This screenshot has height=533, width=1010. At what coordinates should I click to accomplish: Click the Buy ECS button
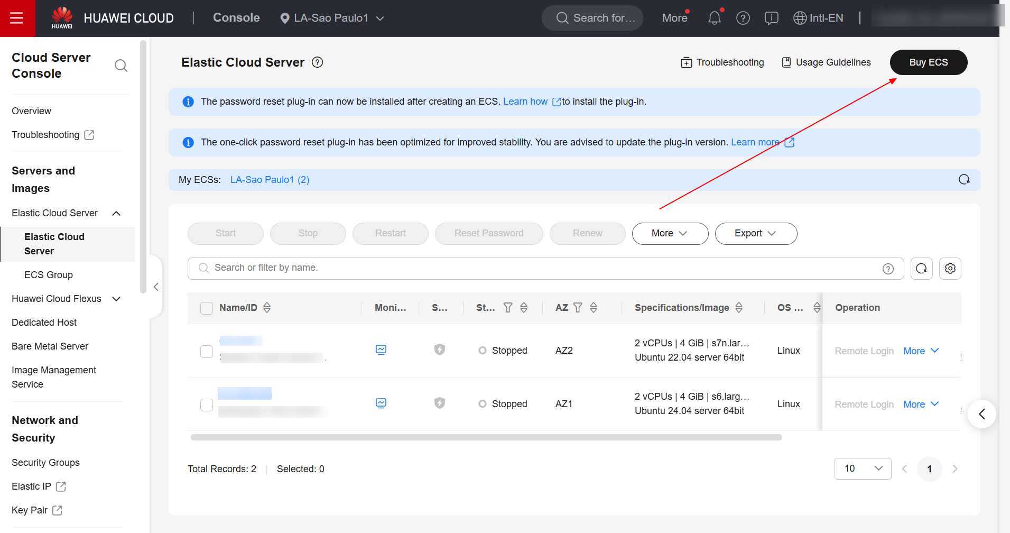coord(928,62)
